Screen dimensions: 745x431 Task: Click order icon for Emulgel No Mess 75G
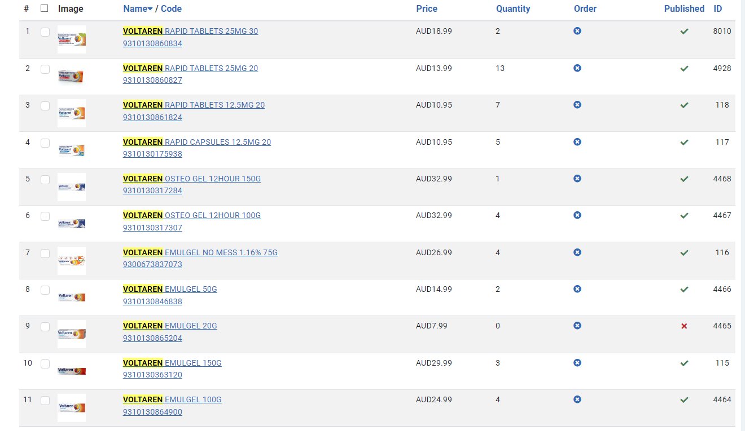click(x=577, y=252)
